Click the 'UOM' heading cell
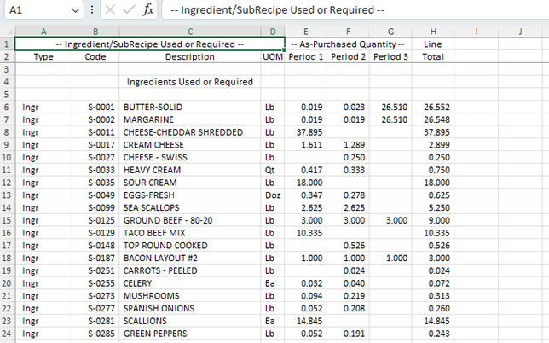 pos(273,57)
